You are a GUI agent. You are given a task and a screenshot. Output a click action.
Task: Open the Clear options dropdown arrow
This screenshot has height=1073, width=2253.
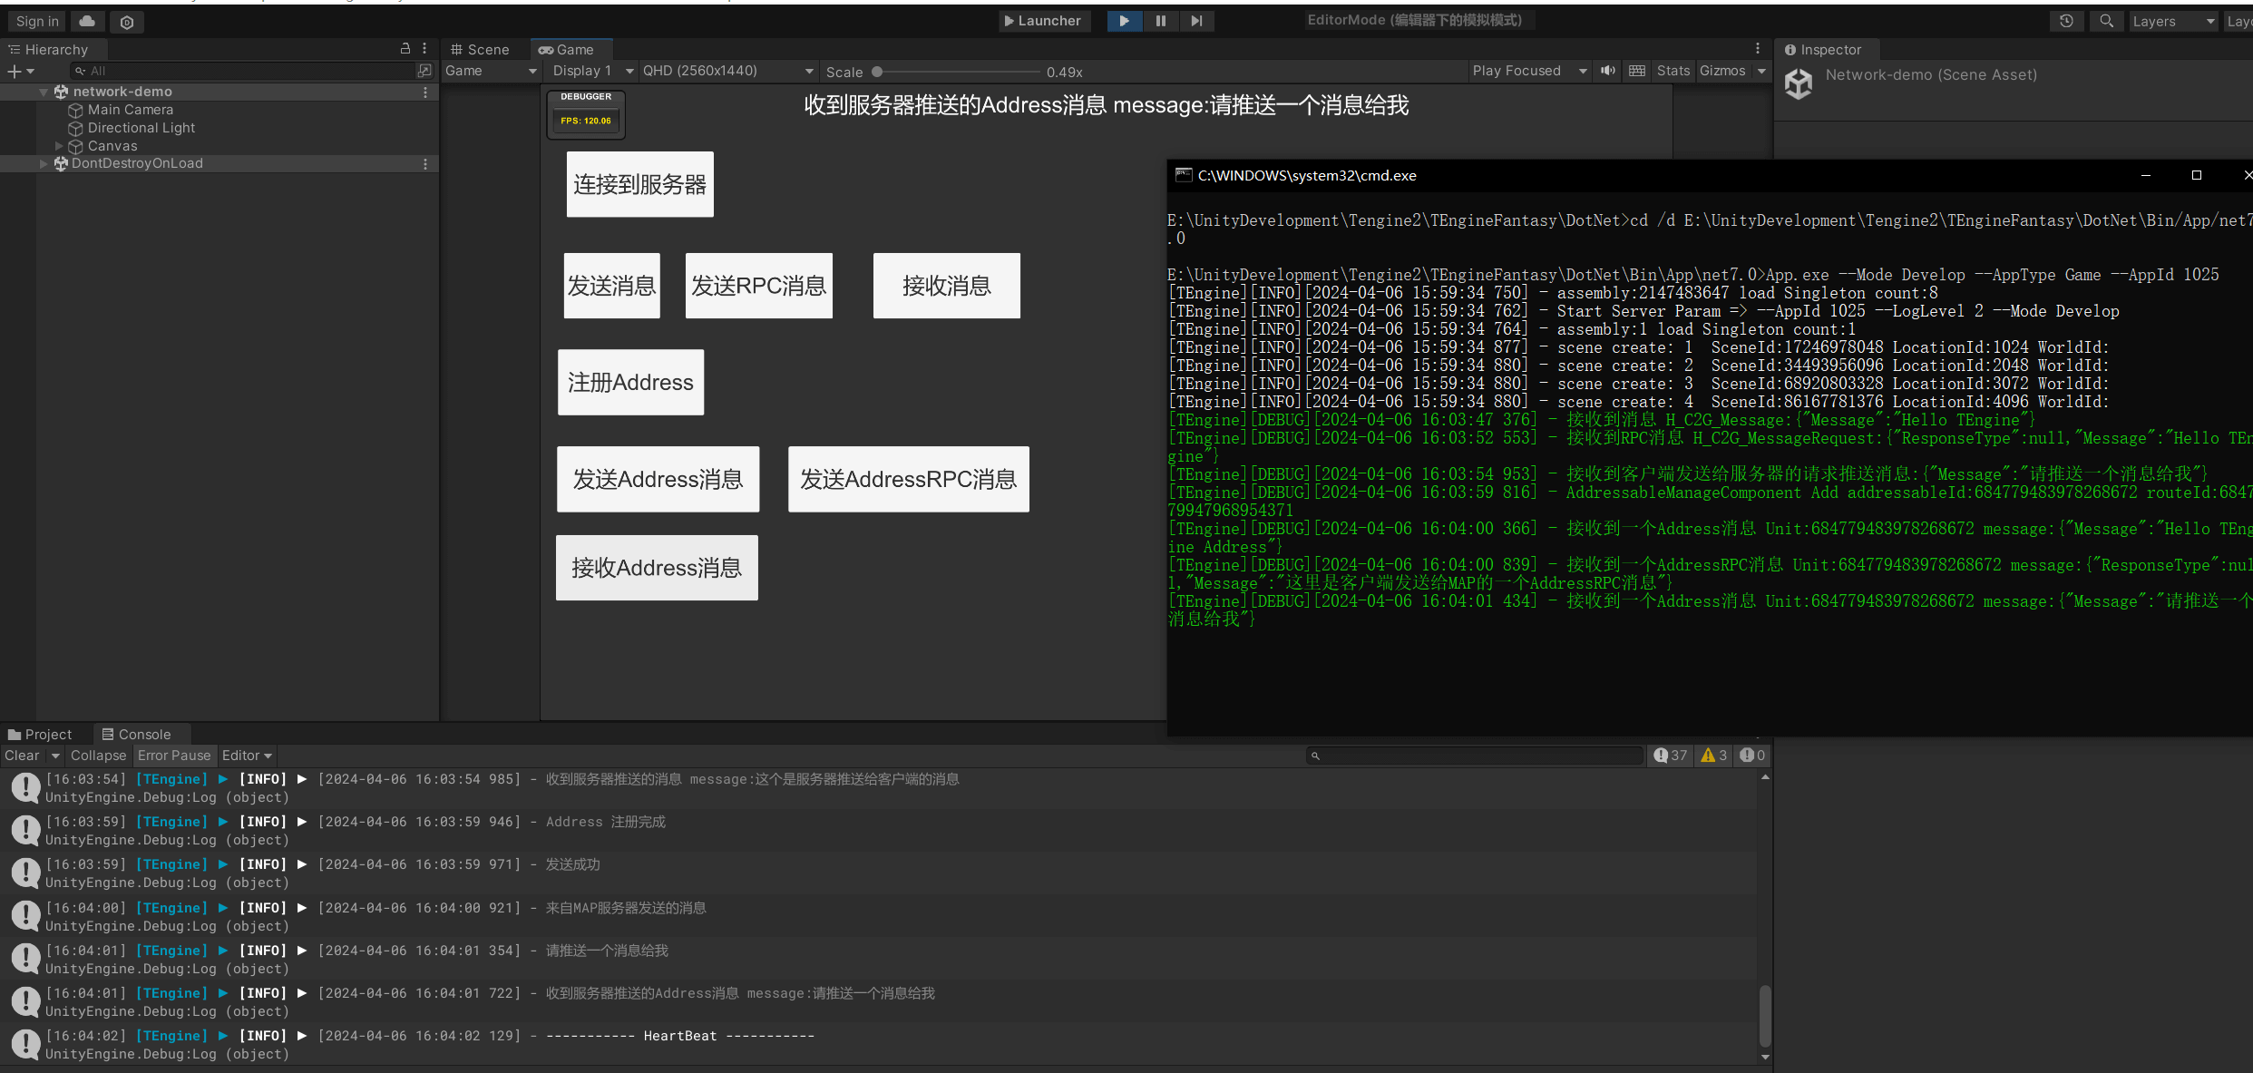click(55, 756)
